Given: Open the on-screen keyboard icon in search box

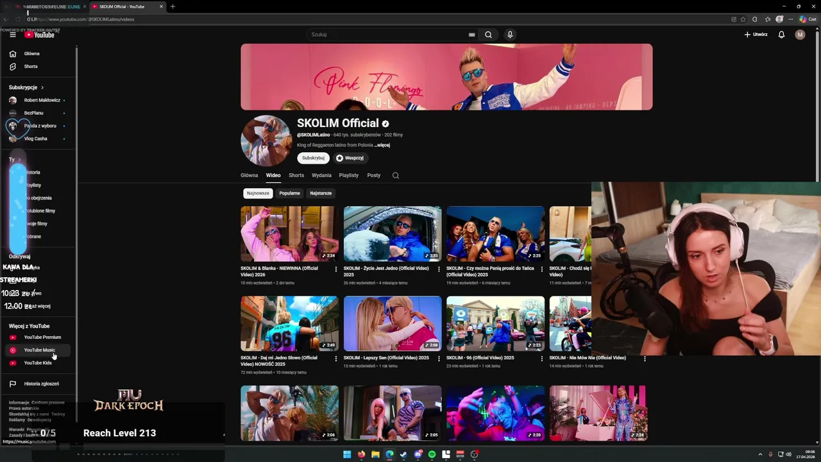Looking at the screenshot, I should tap(471, 35).
